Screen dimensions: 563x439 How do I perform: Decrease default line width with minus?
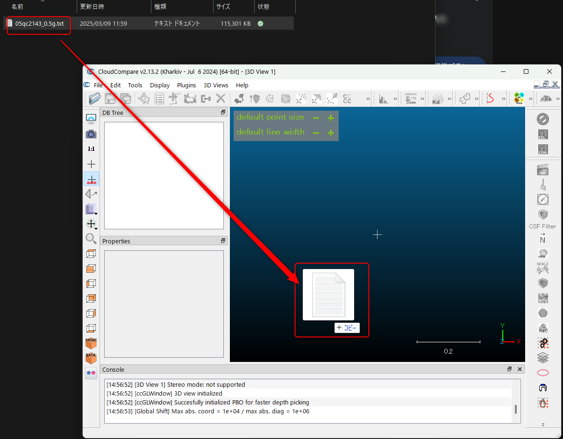point(316,133)
